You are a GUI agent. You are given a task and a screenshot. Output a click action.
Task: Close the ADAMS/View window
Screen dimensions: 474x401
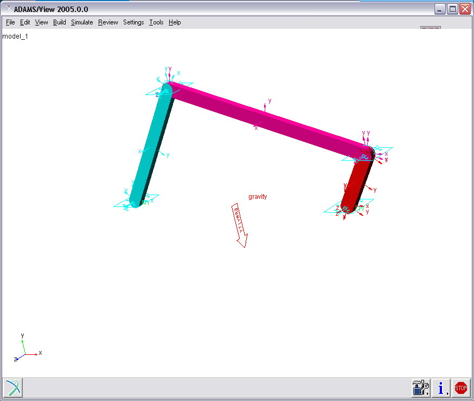(465, 9)
